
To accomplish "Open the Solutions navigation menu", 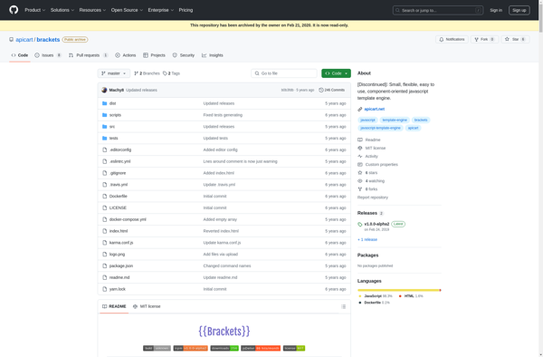I will pyautogui.click(x=62, y=10).
